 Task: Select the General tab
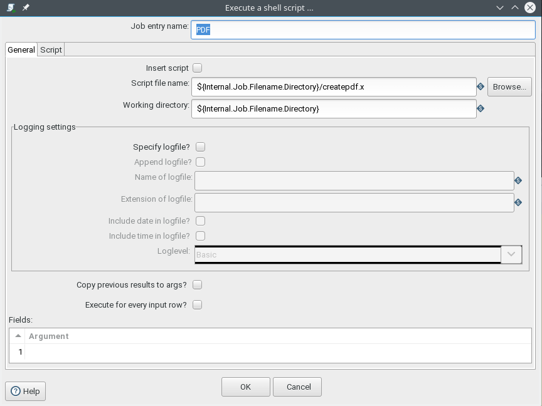21,49
